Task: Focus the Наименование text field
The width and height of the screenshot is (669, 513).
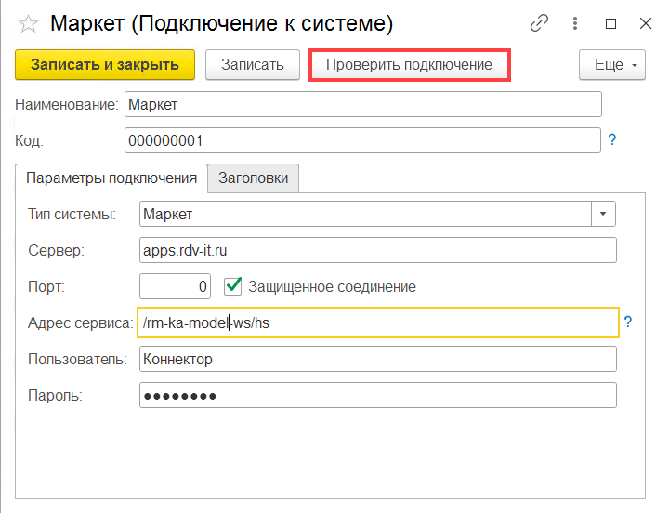Action: pos(362,105)
